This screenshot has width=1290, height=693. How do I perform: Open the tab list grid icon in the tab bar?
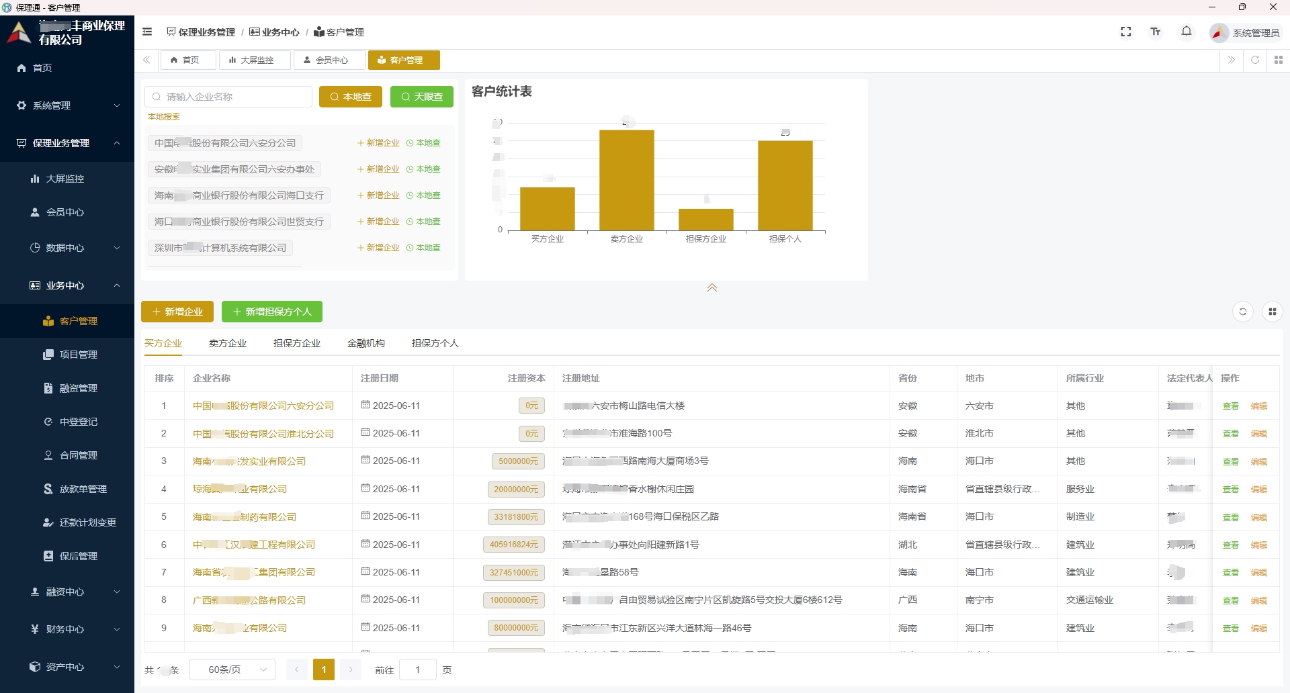1278,60
